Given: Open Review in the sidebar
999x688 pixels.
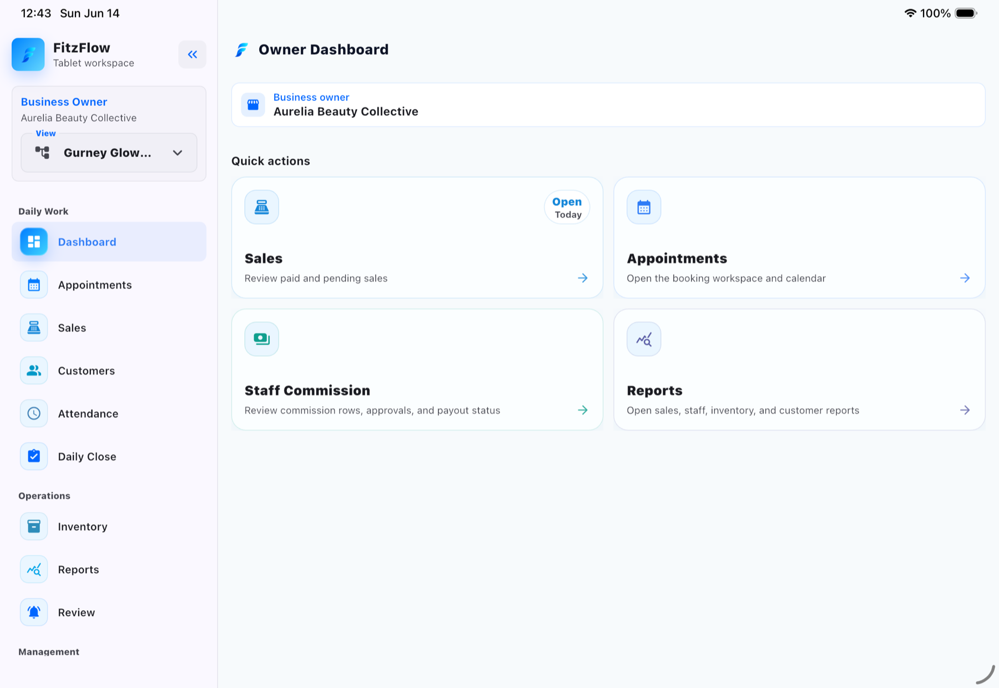Looking at the screenshot, I should (x=109, y=613).
